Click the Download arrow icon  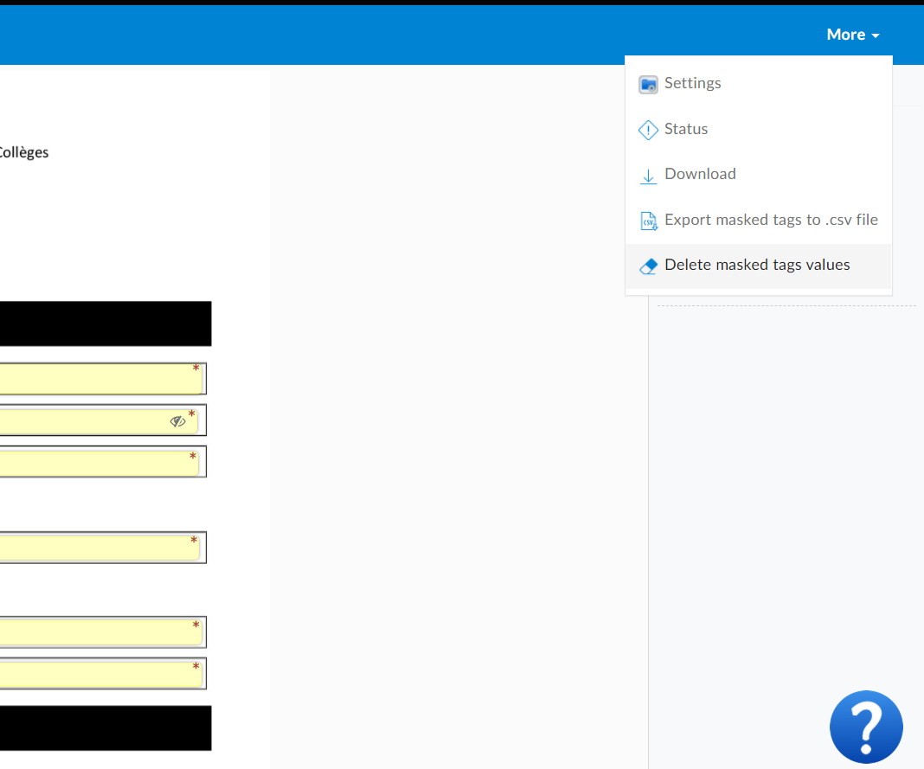(648, 175)
